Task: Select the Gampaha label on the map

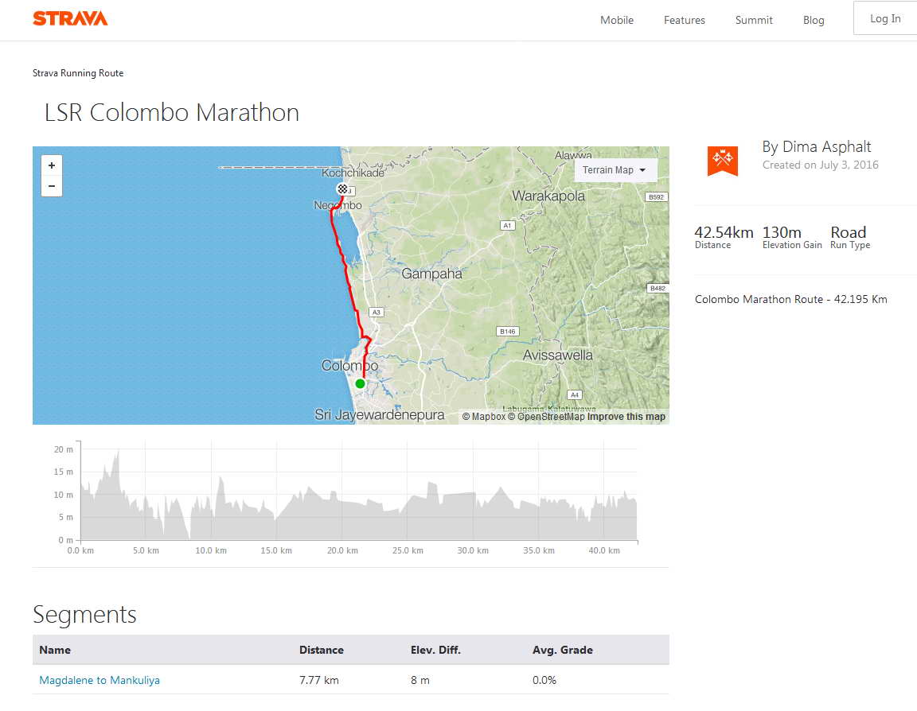Action: click(431, 274)
